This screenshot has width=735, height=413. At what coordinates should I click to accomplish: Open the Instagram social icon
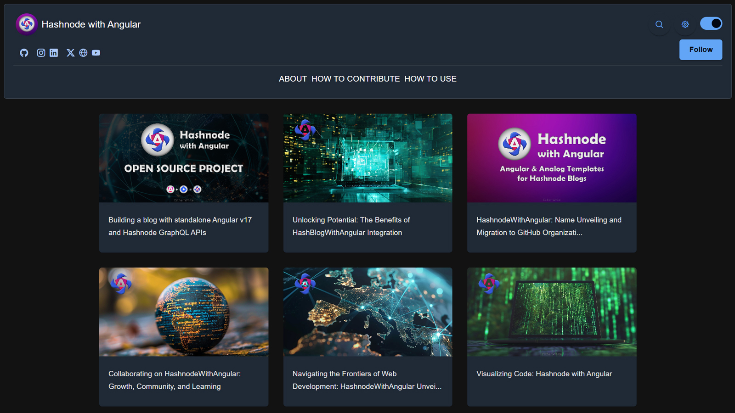[41, 53]
